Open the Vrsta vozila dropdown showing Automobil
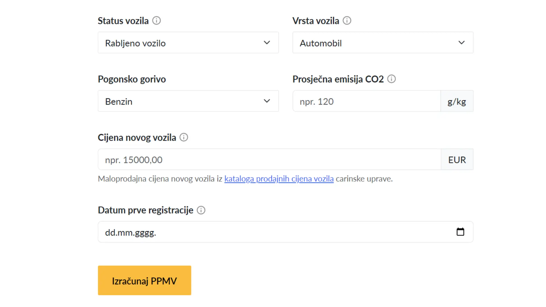This screenshot has height=307, width=546. (382, 43)
